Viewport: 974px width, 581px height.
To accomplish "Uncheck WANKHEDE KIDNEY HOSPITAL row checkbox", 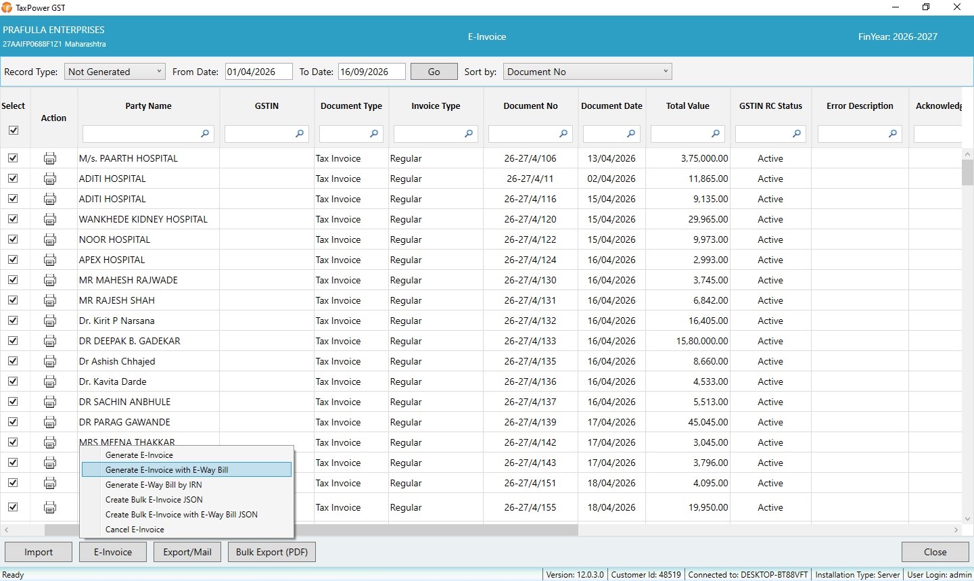I will 13,219.
